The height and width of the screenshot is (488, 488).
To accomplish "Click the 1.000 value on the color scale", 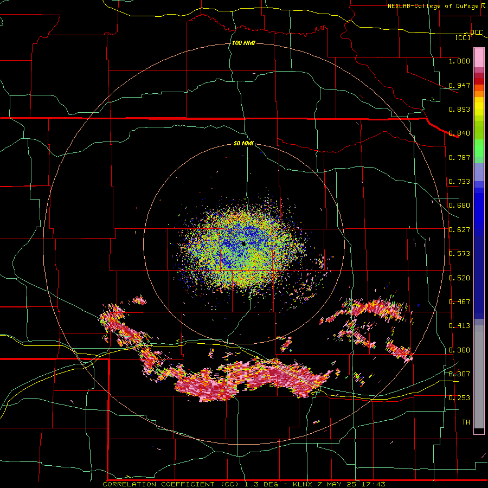I will 459,61.
